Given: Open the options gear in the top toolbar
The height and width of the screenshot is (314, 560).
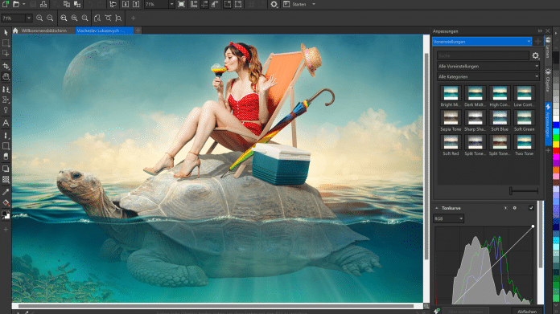Looking at the screenshot, I should coord(274,4).
